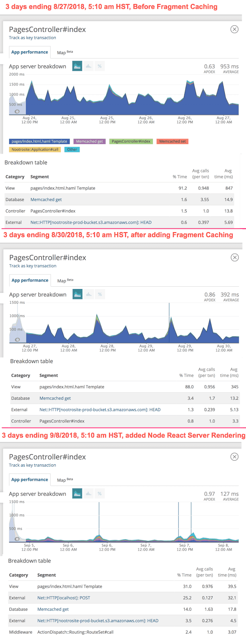Open the App performance tab in the 9/8 panel

(29, 480)
